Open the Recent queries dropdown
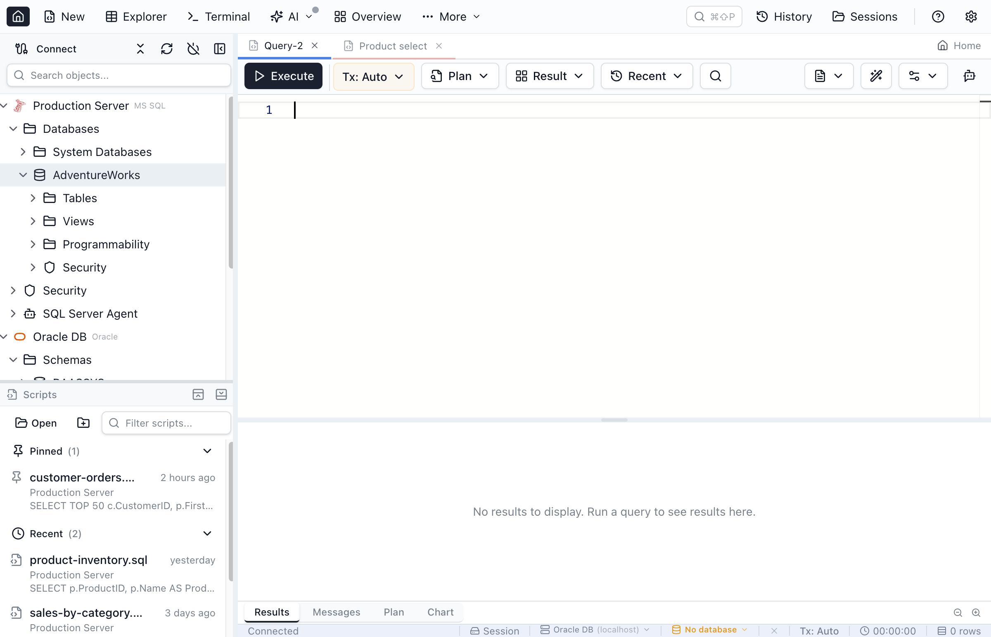991x637 pixels. point(646,76)
